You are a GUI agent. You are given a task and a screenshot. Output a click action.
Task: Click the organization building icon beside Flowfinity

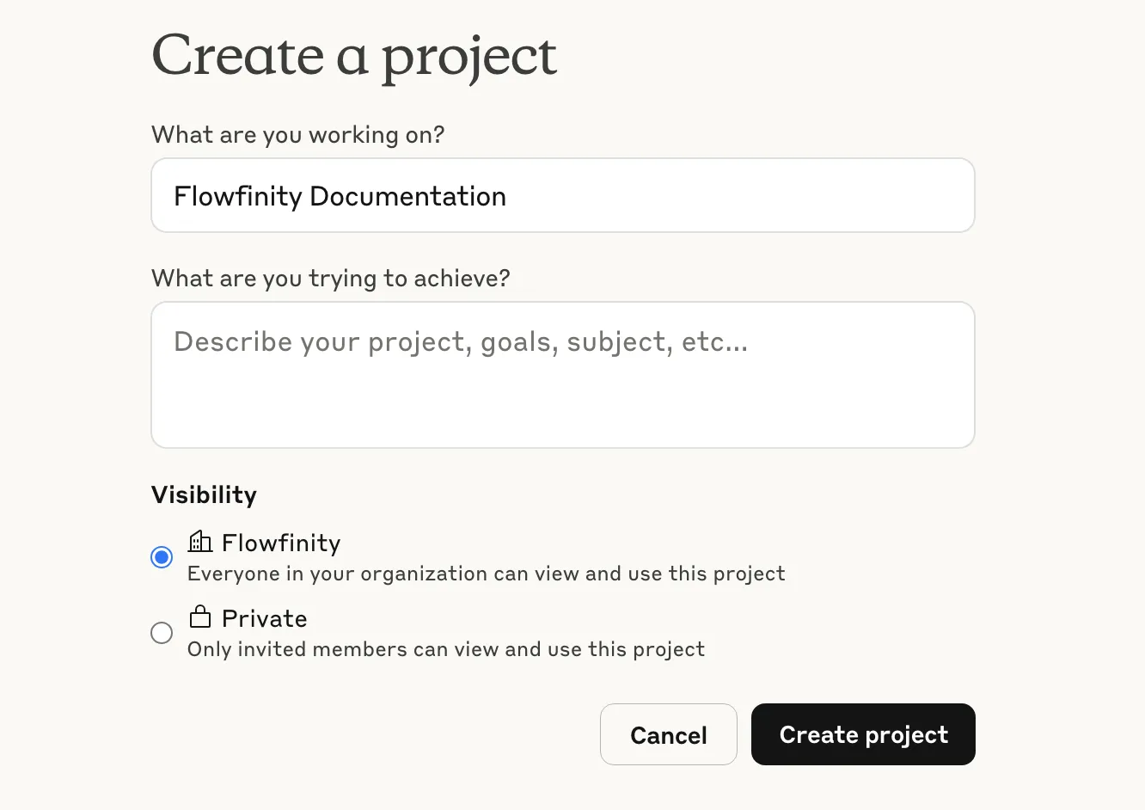point(199,540)
